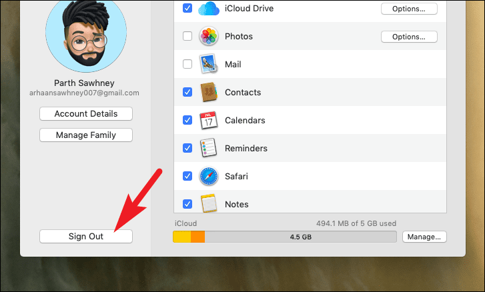Enable the Photos checkbox
Image resolution: width=485 pixels, height=292 pixels.
(x=187, y=36)
